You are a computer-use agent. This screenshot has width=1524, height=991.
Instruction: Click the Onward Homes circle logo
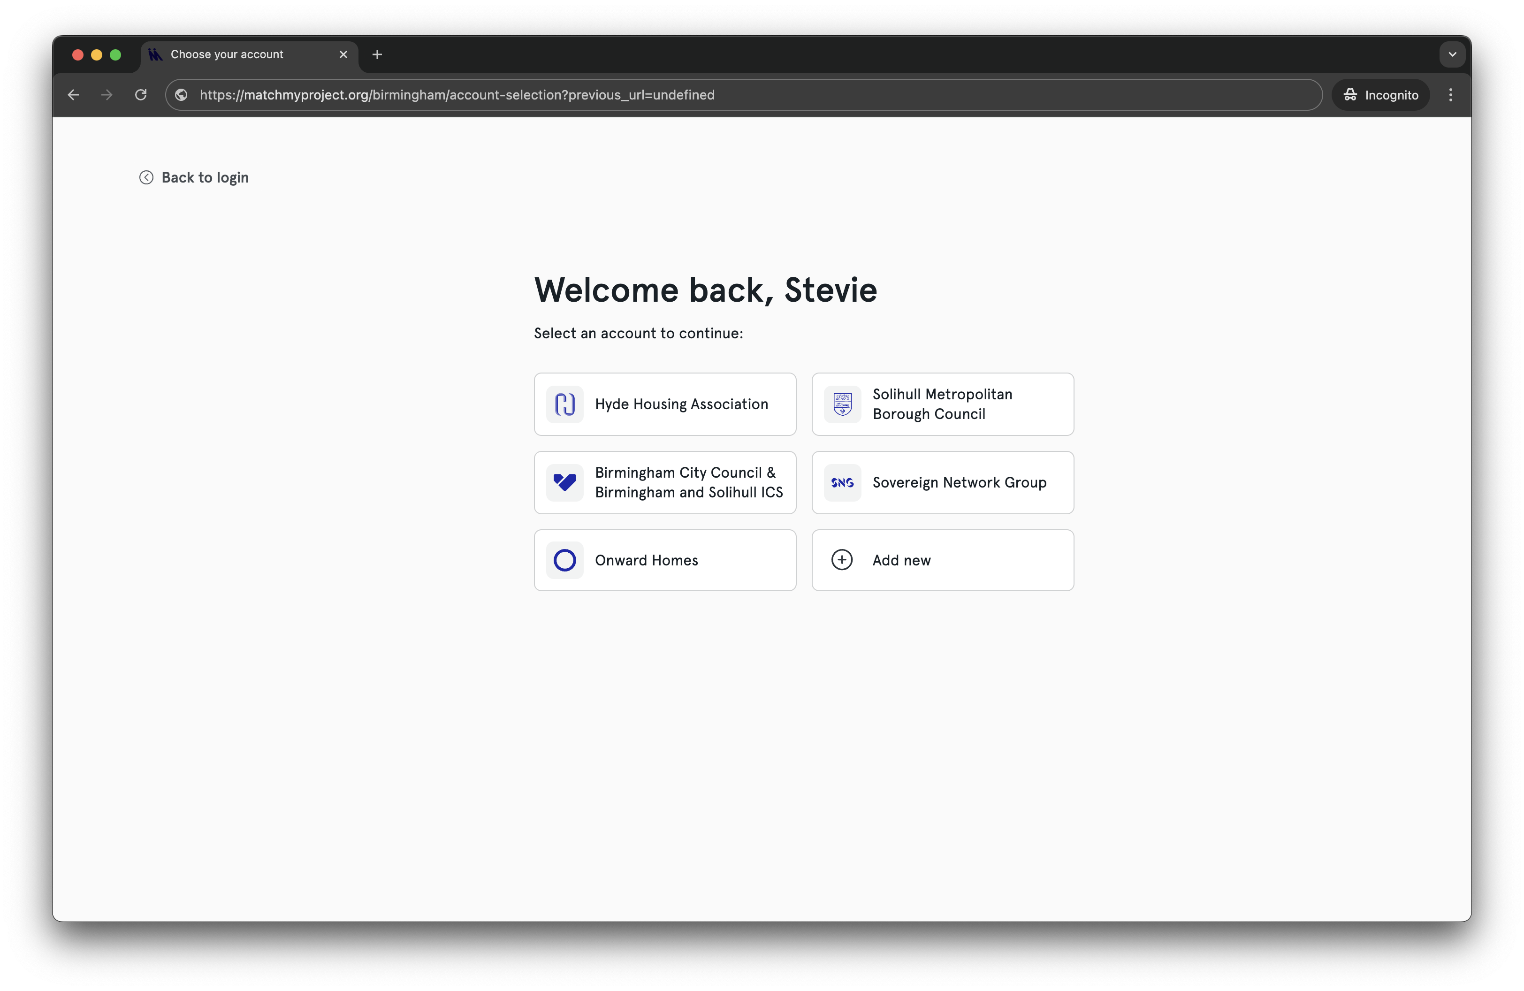[x=564, y=560]
